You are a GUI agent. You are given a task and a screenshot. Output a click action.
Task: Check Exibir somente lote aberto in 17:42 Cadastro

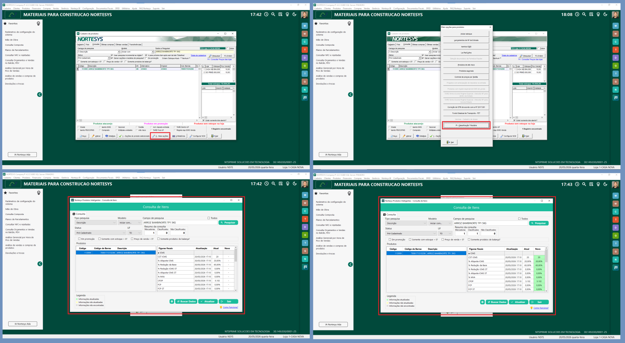tap(203, 120)
